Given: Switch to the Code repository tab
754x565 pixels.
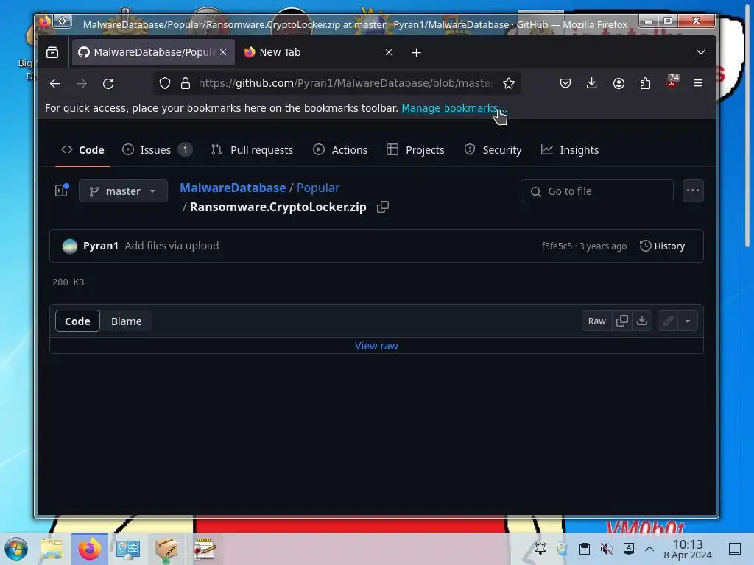Looking at the screenshot, I should (x=82, y=150).
